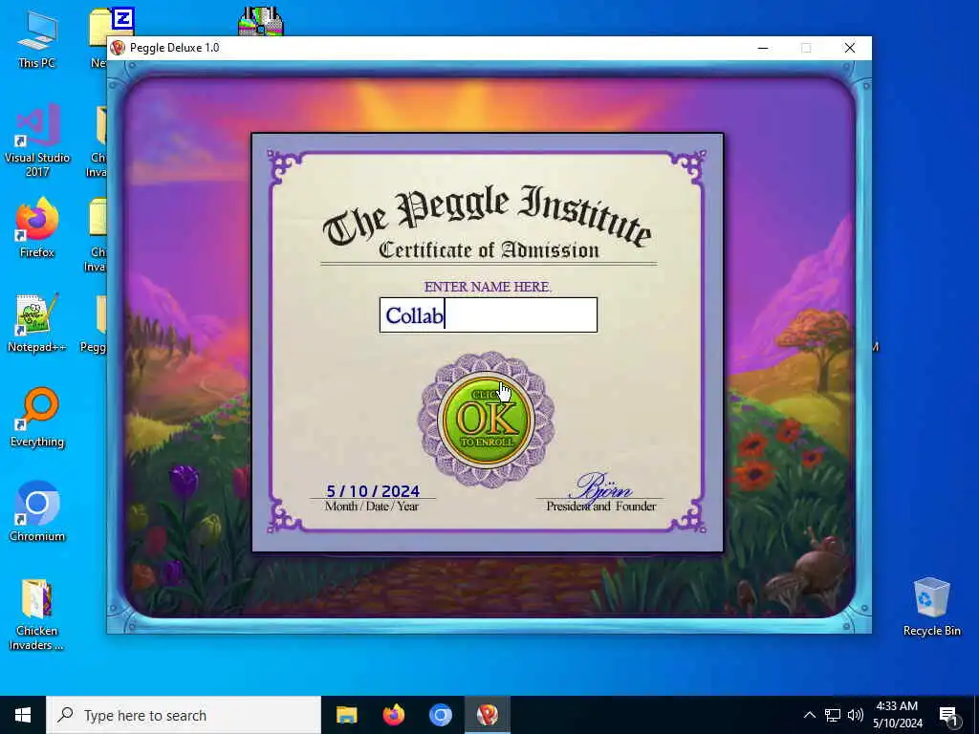
Task: Minimize the Peggle Deluxe window
Action: (762, 48)
